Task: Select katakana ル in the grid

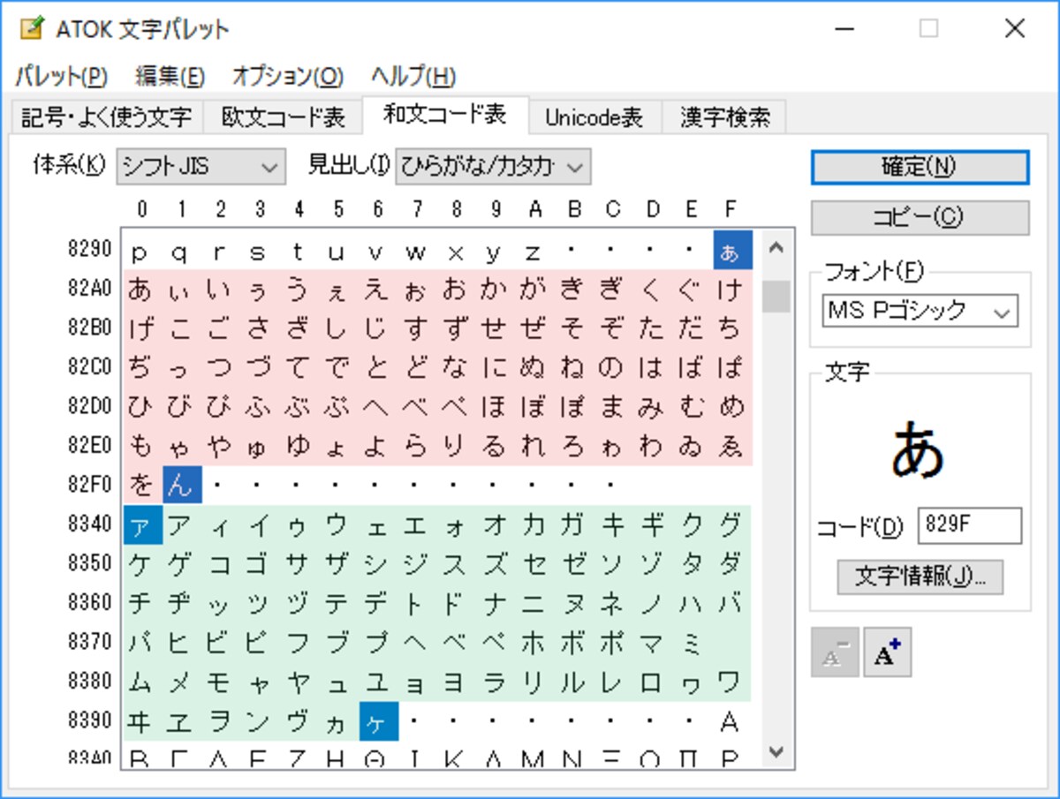Action: pos(574,682)
